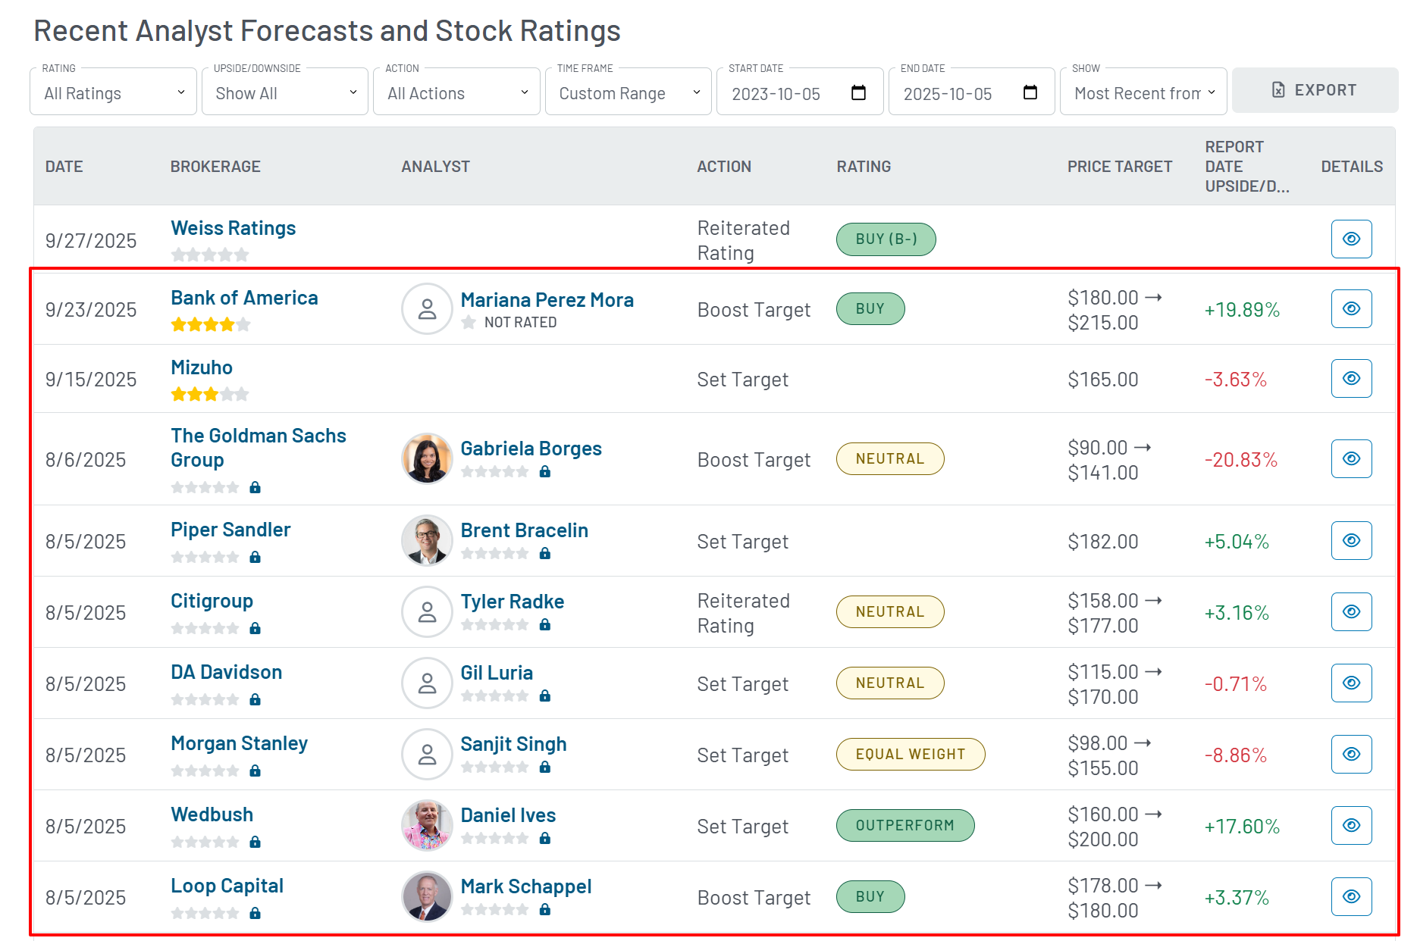The width and height of the screenshot is (1417, 941).
Task: Open details eye icon for Mizuho
Action: click(x=1351, y=378)
